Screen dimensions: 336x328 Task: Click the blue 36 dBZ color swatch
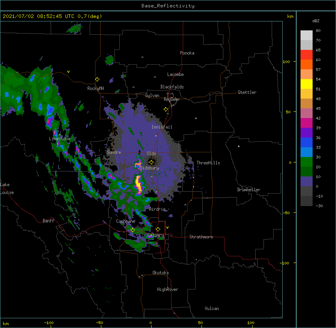(306, 142)
